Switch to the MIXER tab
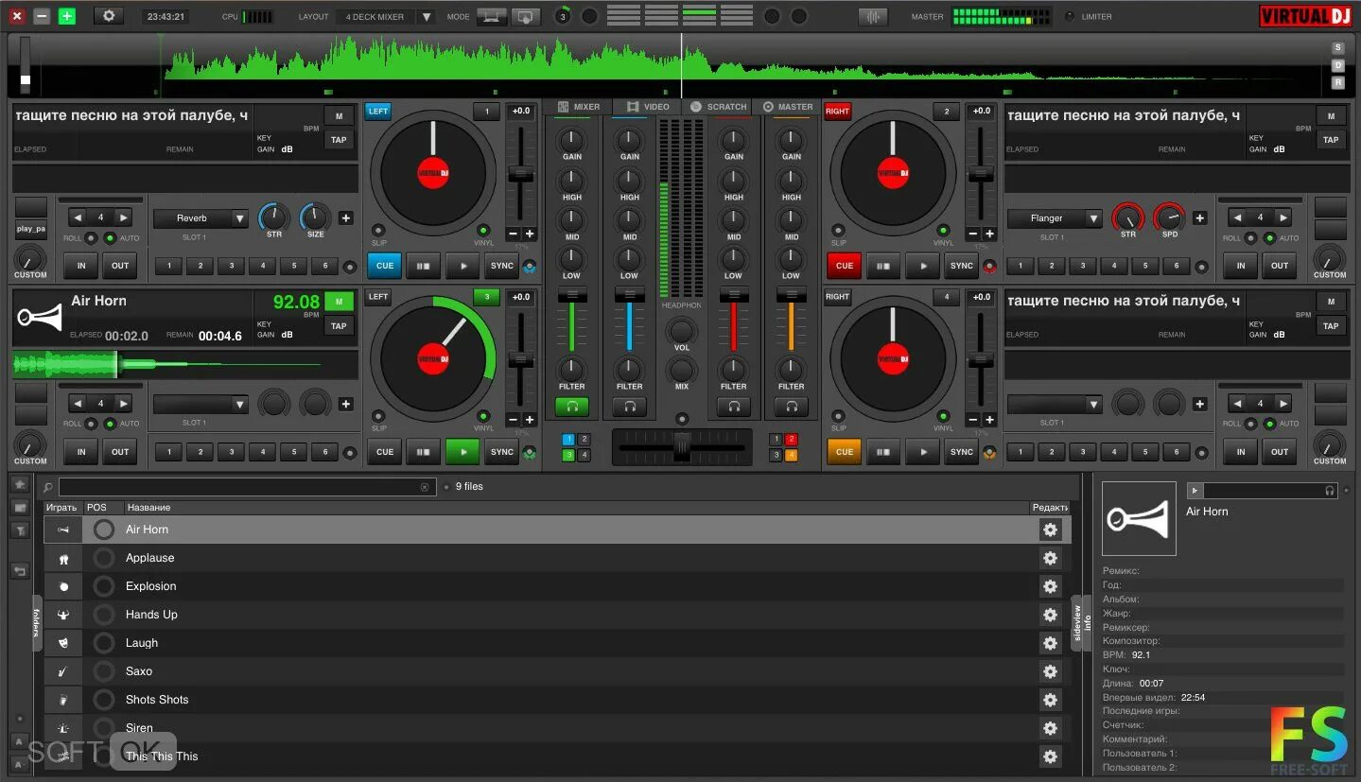The image size is (1361, 782). point(579,107)
